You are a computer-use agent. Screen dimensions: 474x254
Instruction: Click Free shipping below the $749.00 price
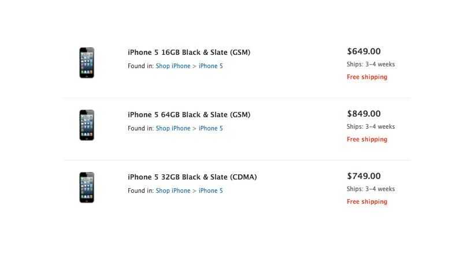[x=367, y=201]
